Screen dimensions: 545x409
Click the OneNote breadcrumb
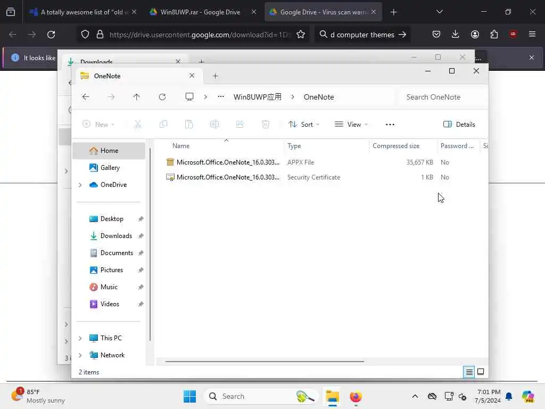(319, 97)
